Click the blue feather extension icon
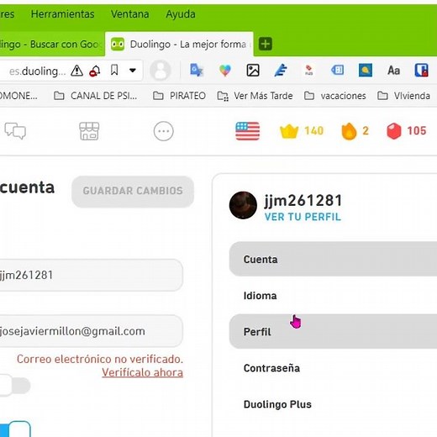This screenshot has height=437, width=437. pos(281,71)
